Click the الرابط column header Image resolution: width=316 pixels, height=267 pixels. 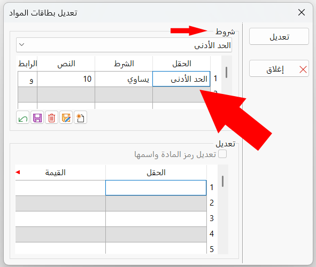28,64
